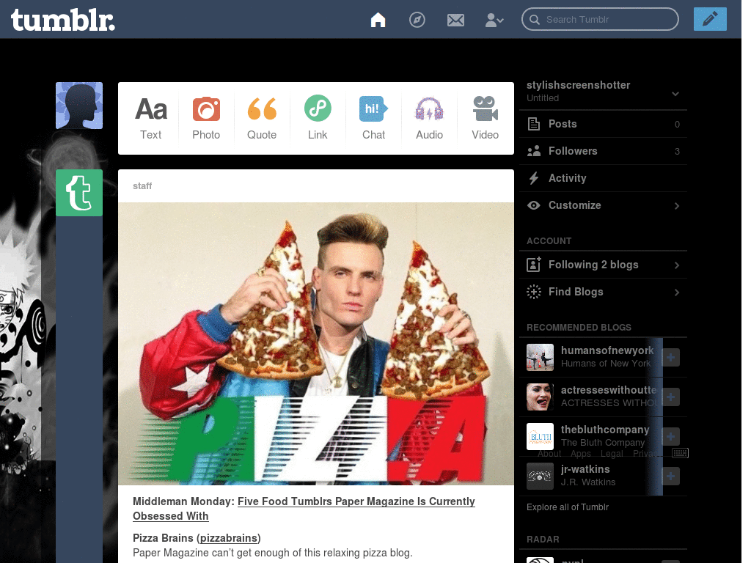Create a new Video post
The height and width of the screenshot is (563, 751).
pyautogui.click(x=486, y=118)
